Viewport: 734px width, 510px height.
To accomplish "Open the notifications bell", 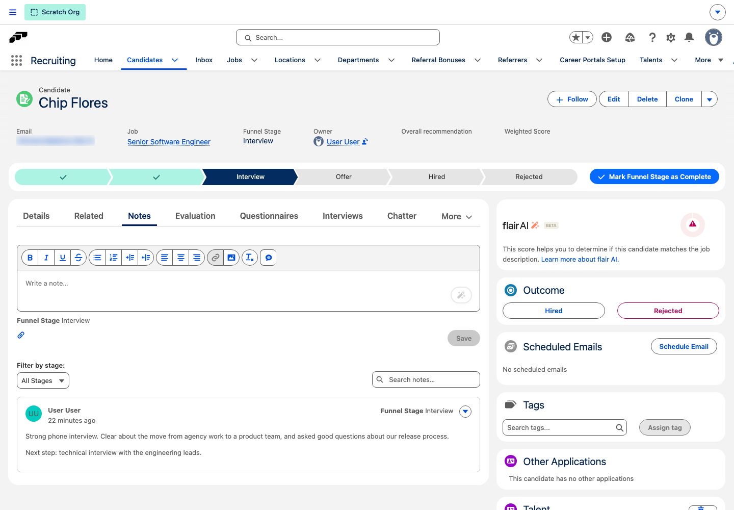I will (x=689, y=37).
